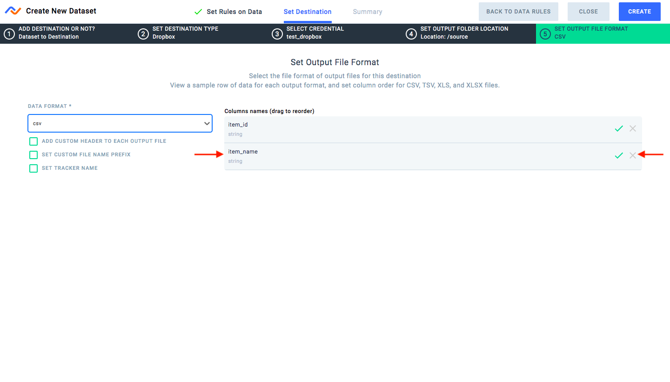Remove the item_name column with its X icon
670x382 pixels.
coord(633,155)
